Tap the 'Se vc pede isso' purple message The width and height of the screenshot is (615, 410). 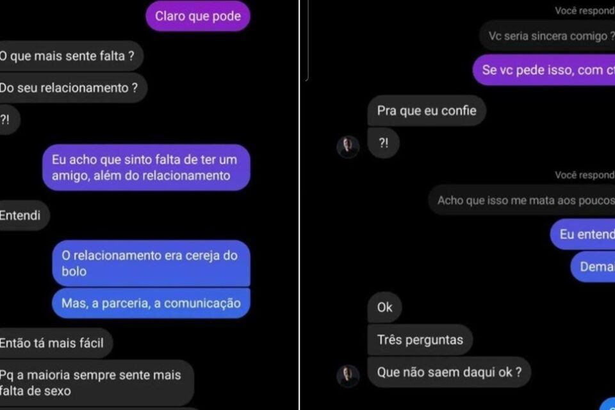pos(544,70)
